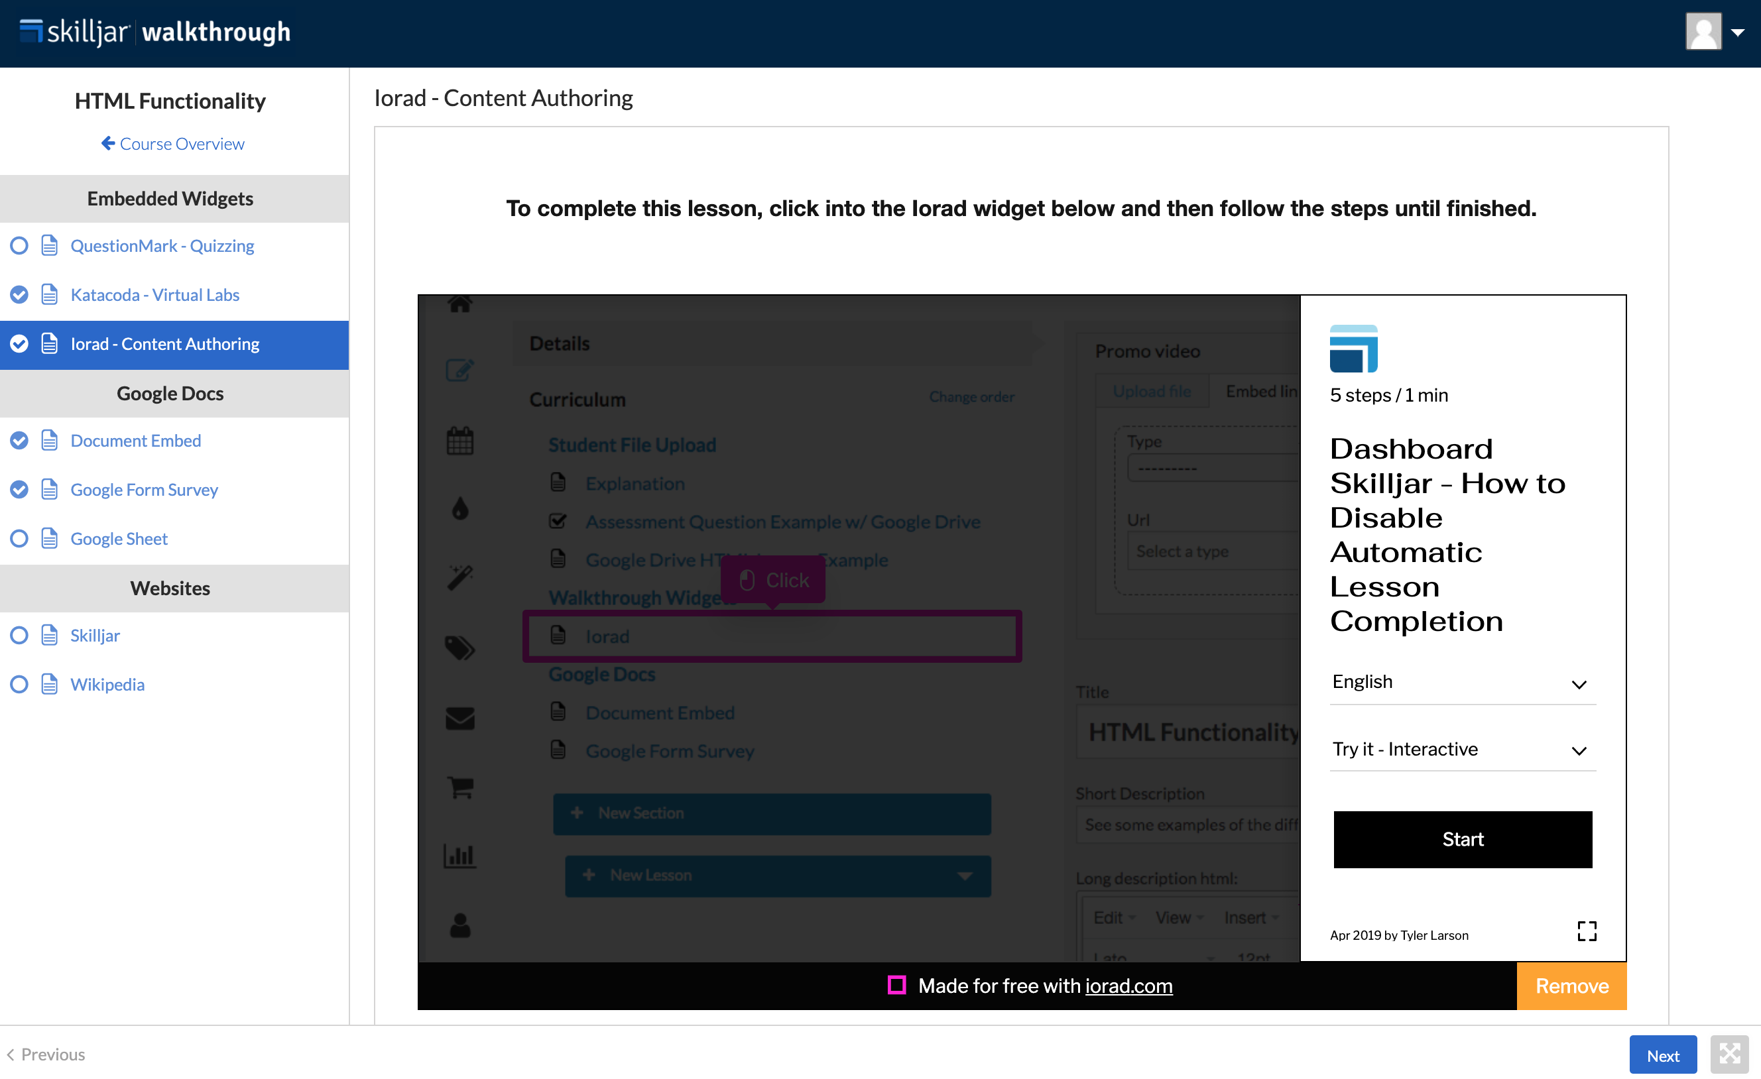Toggle completion circle for Skilljar lesson
This screenshot has height=1079, width=1761.
(x=19, y=635)
